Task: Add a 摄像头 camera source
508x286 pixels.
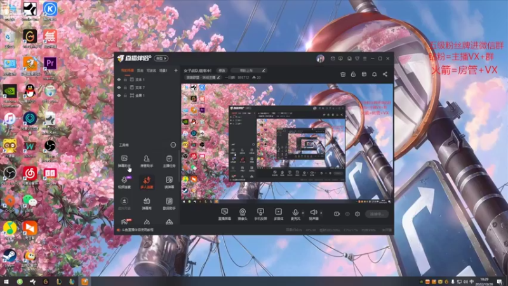Action: (243, 214)
